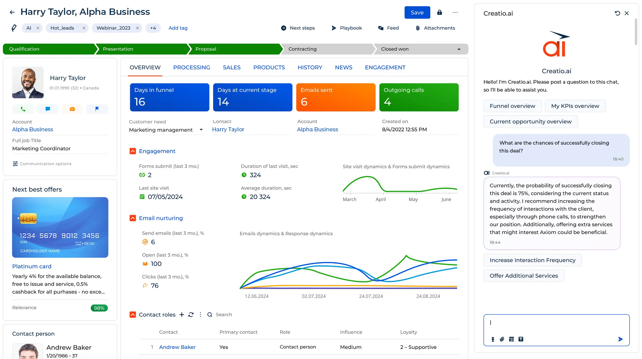Switch to the PRODUCTS tab
Image resolution: width=642 pixels, height=359 pixels.
point(269,67)
